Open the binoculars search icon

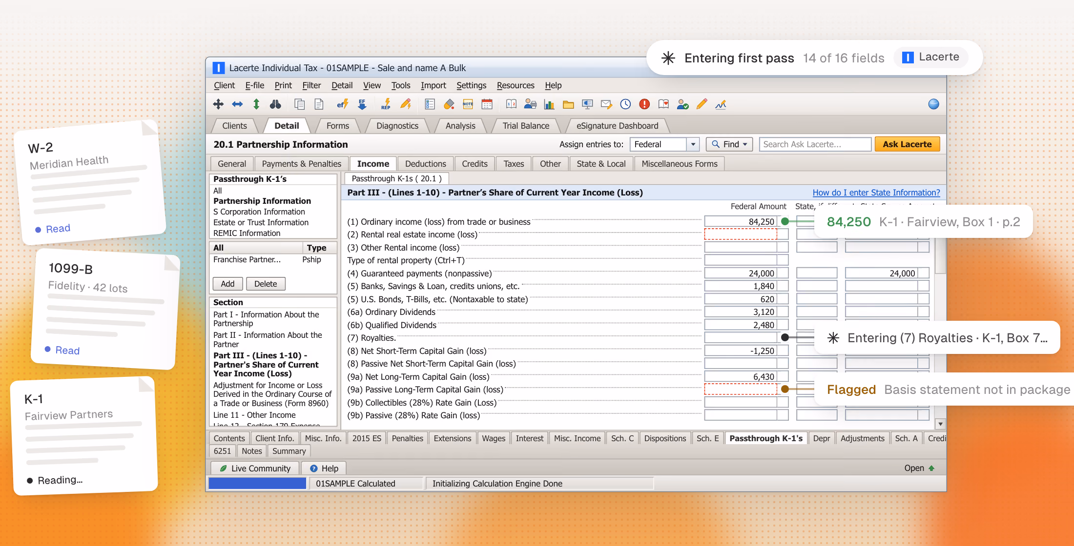tap(275, 104)
